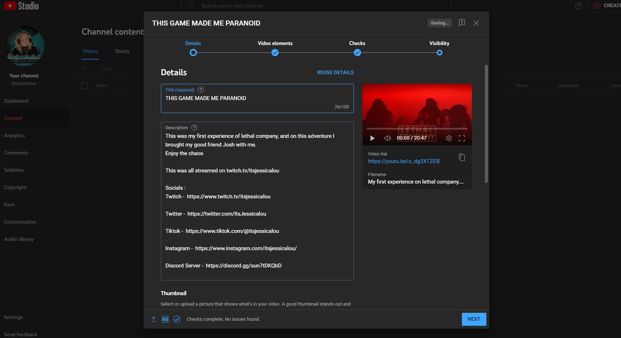Click Send feedback in the sidebar
The width and height of the screenshot is (621, 338).
21,334
